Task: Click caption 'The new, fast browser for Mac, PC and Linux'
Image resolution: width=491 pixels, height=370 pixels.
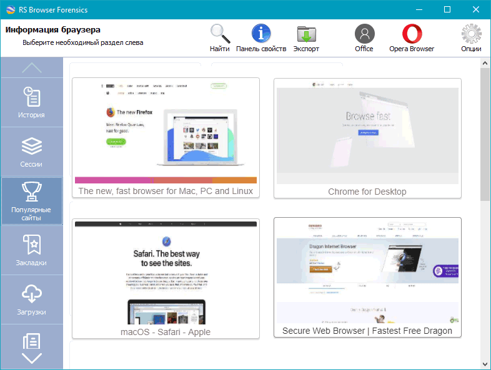Action: point(166,191)
